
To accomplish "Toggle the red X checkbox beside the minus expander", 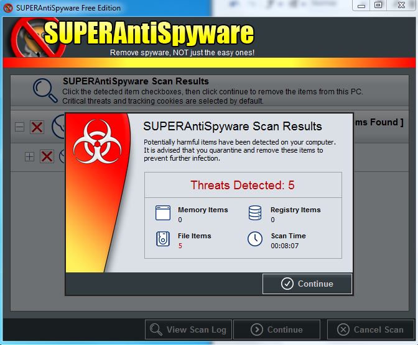I will point(37,127).
